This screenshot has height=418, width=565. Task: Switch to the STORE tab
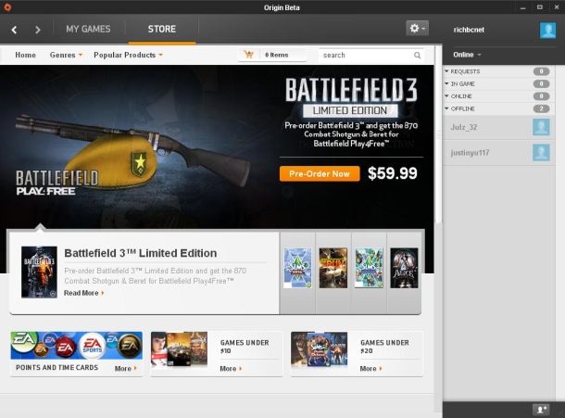162,30
